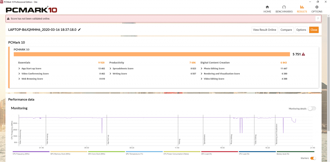Expand the Photo Editing Score row
Screen dimensions: 330x162
(201, 69)
